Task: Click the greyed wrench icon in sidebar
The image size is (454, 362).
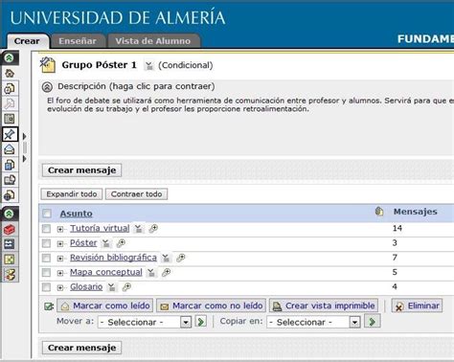Action: tap(10, 103)
